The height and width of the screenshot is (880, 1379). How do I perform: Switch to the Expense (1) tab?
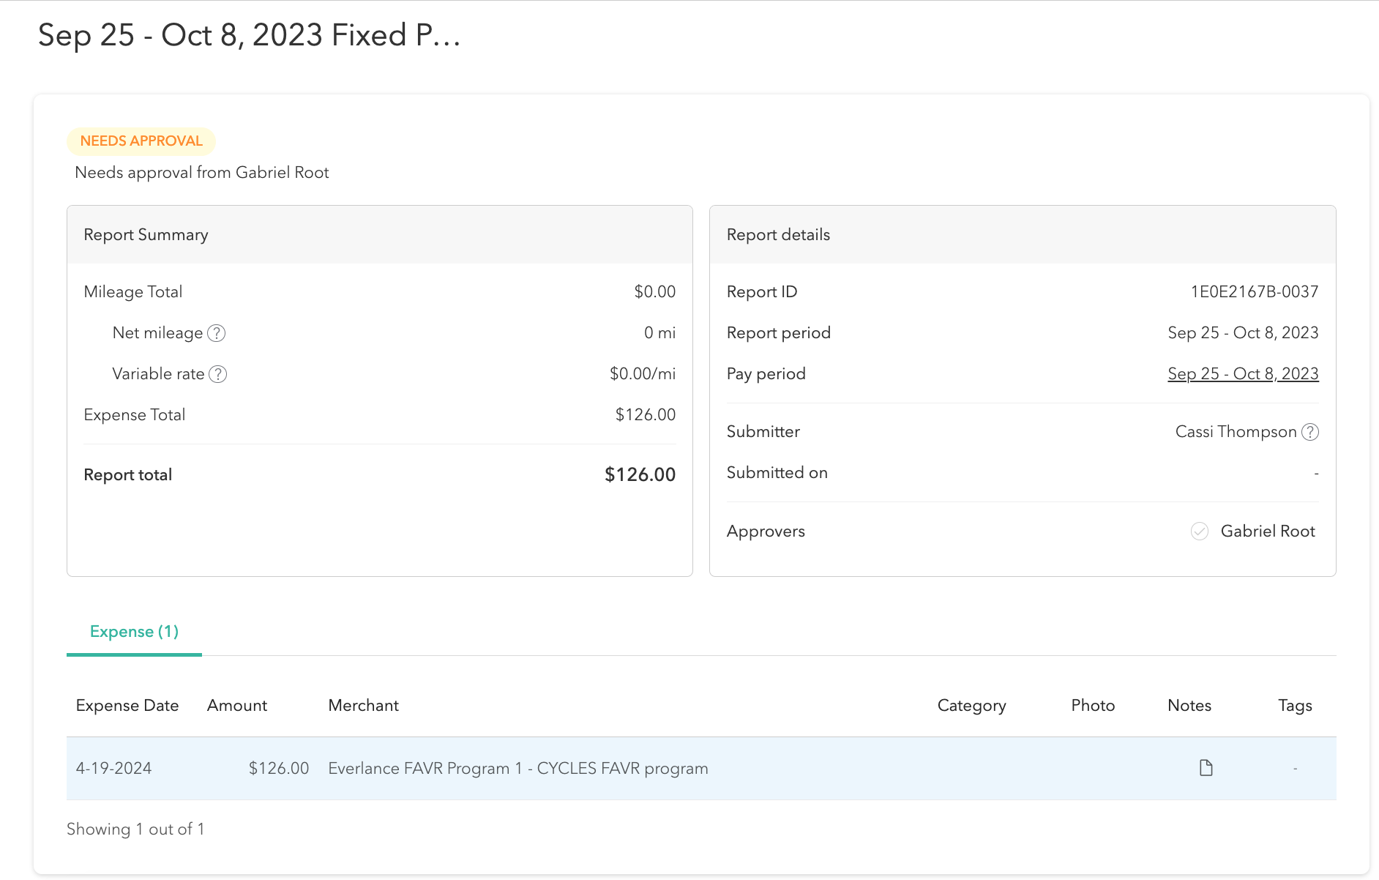pyautogui.click(x=134, y=631)
